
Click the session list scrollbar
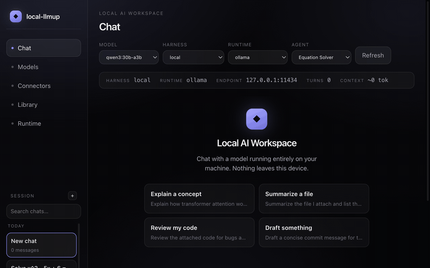coord(79,246)
